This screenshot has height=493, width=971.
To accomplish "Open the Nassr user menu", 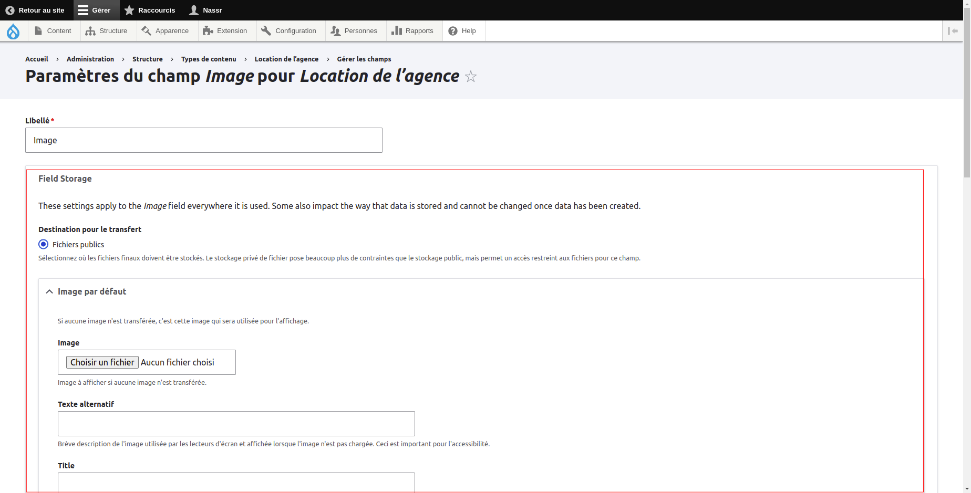I will 206,10.
